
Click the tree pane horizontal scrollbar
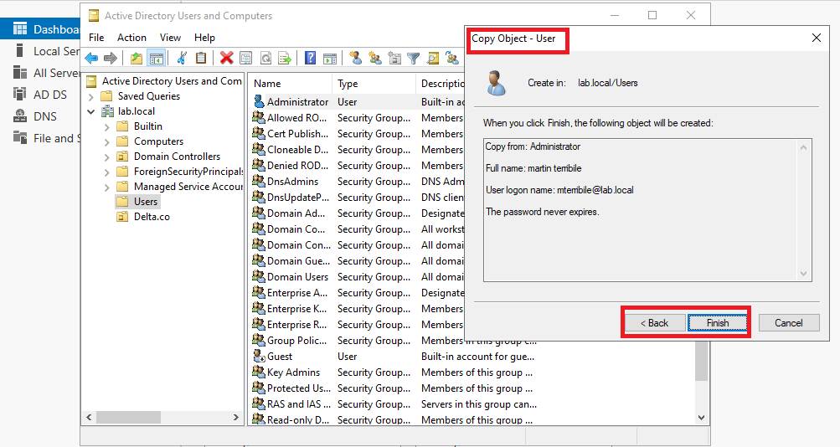pyautogui.click(x=163, y=417)
